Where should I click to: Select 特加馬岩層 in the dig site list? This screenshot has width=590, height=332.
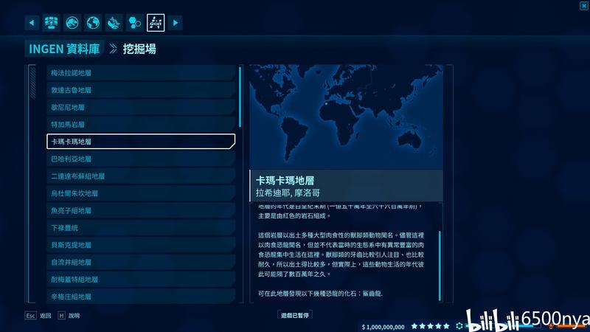[x=141, y=124]
